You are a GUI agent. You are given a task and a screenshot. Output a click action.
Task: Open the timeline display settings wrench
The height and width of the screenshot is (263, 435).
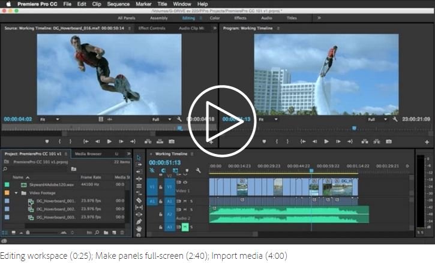[199, 170]
